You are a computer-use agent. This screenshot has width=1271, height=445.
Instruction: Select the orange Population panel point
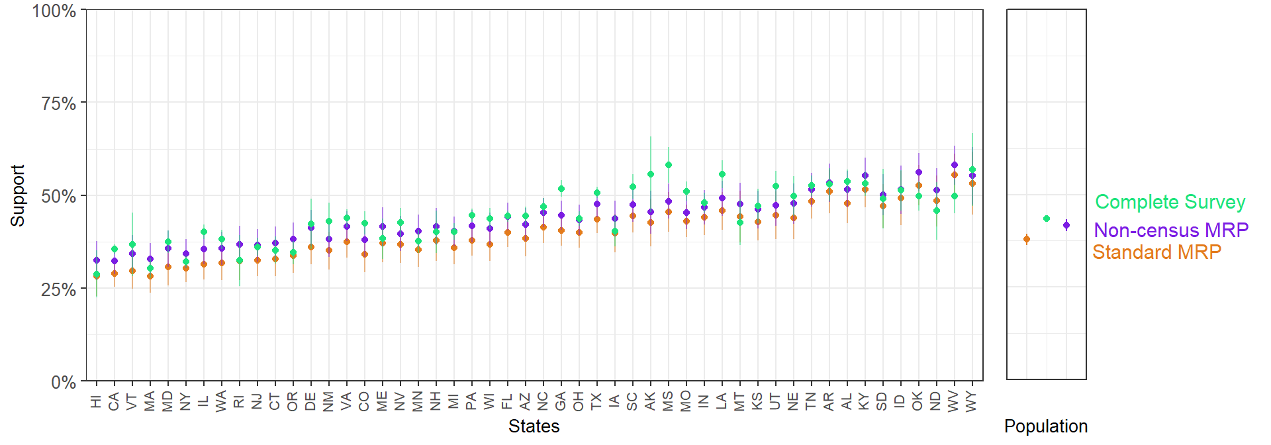(x=1027, y=239)
